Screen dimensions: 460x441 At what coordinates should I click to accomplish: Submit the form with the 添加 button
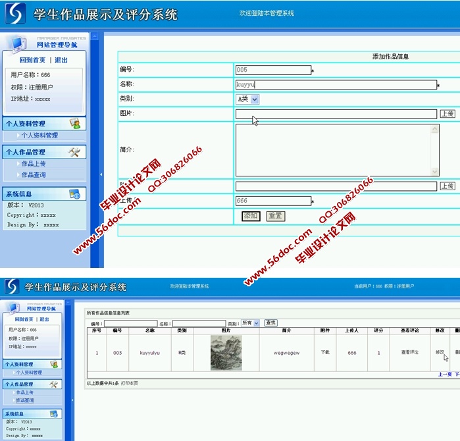pos(251,216)
